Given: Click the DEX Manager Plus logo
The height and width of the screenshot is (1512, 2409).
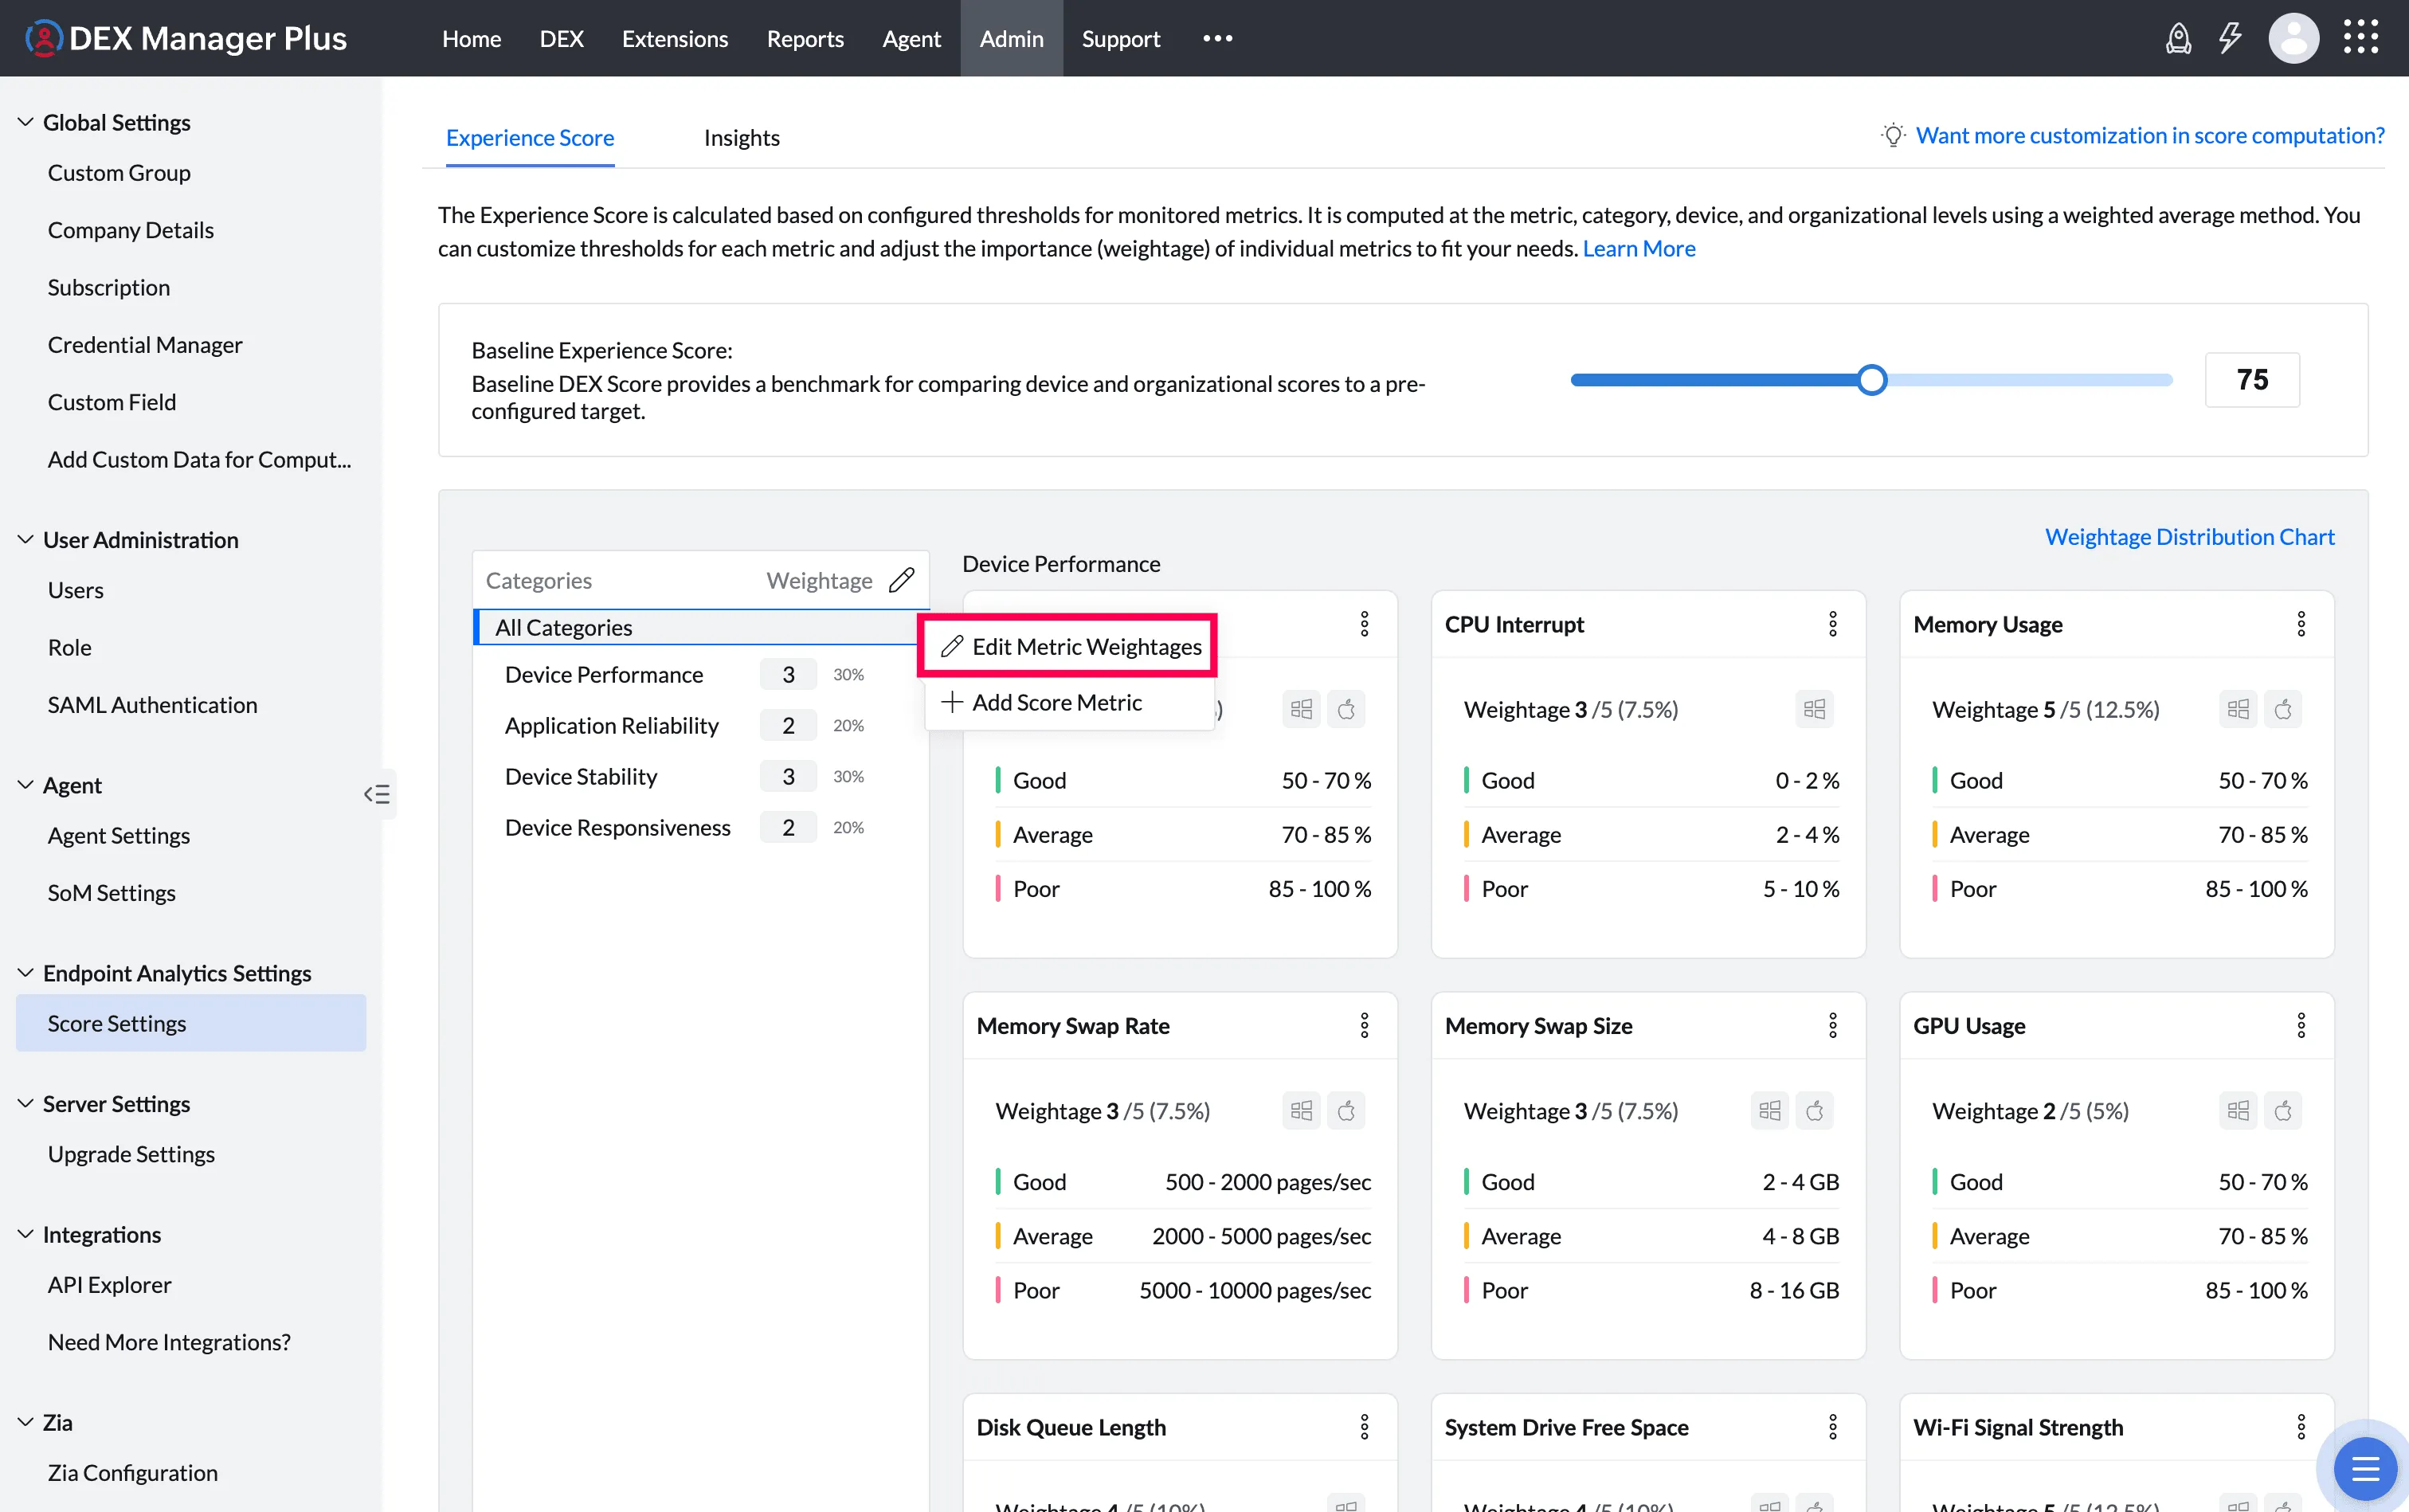Looking at the screenshot, I should [186, 38].
